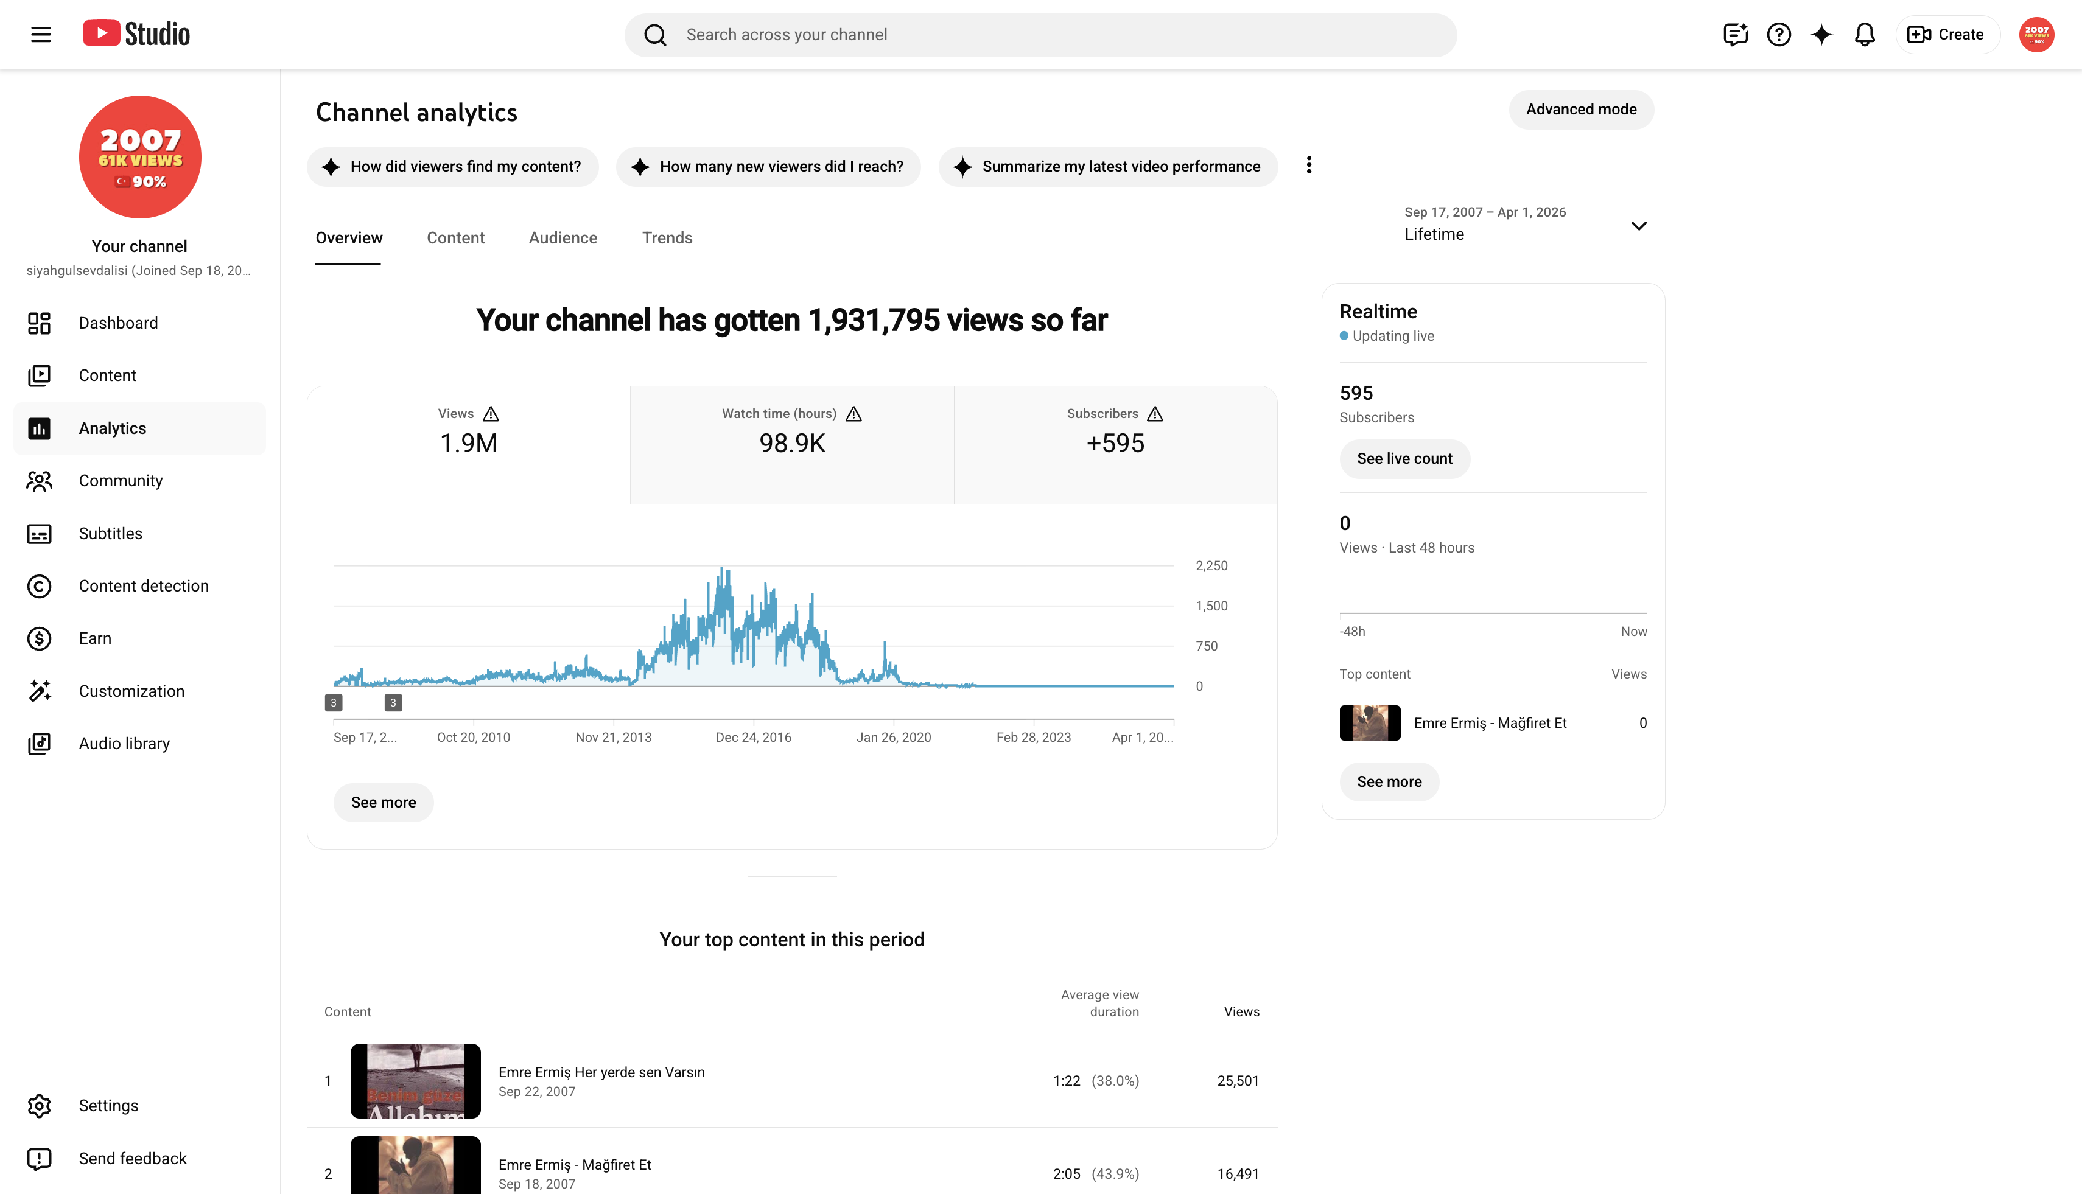Open the three-dot more suggestions menu

tap(1308, 166)
